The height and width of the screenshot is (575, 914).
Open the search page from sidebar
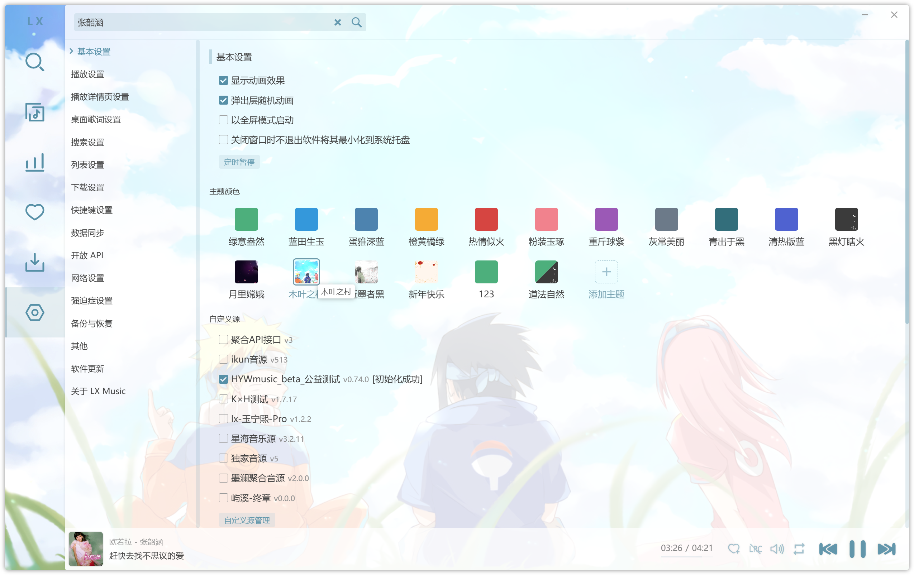click(x=34, y=62)
